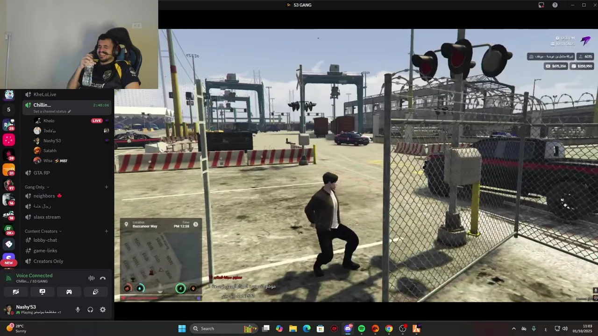Viewport: 598px width, 336px height.
Task: Add channel to Content Creators category
Action: coord(107,231)
